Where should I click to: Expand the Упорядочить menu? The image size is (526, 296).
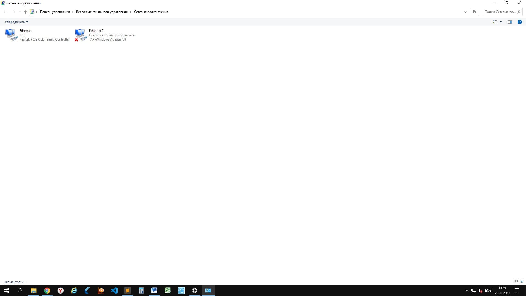16,22
